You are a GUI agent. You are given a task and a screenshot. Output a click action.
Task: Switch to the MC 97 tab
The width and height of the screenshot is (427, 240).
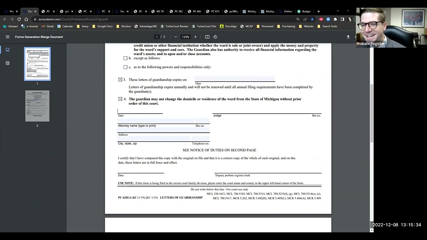(x=158, y=11)
